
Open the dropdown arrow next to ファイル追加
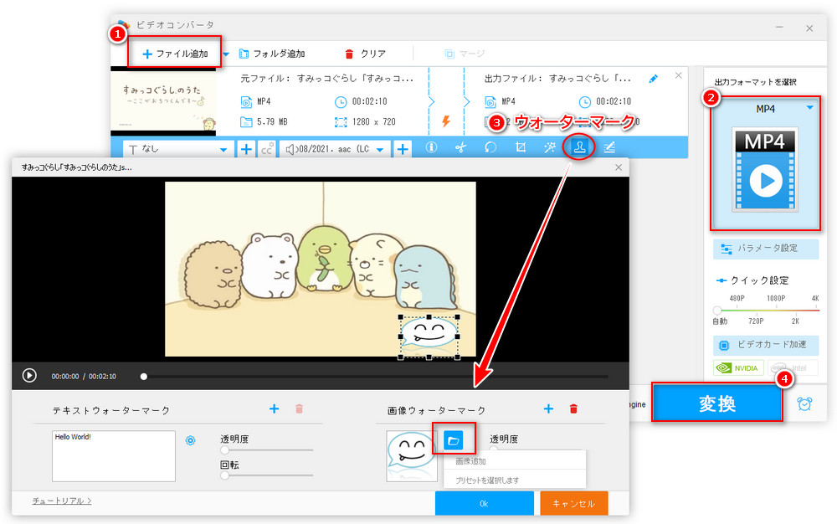[226, 54]
